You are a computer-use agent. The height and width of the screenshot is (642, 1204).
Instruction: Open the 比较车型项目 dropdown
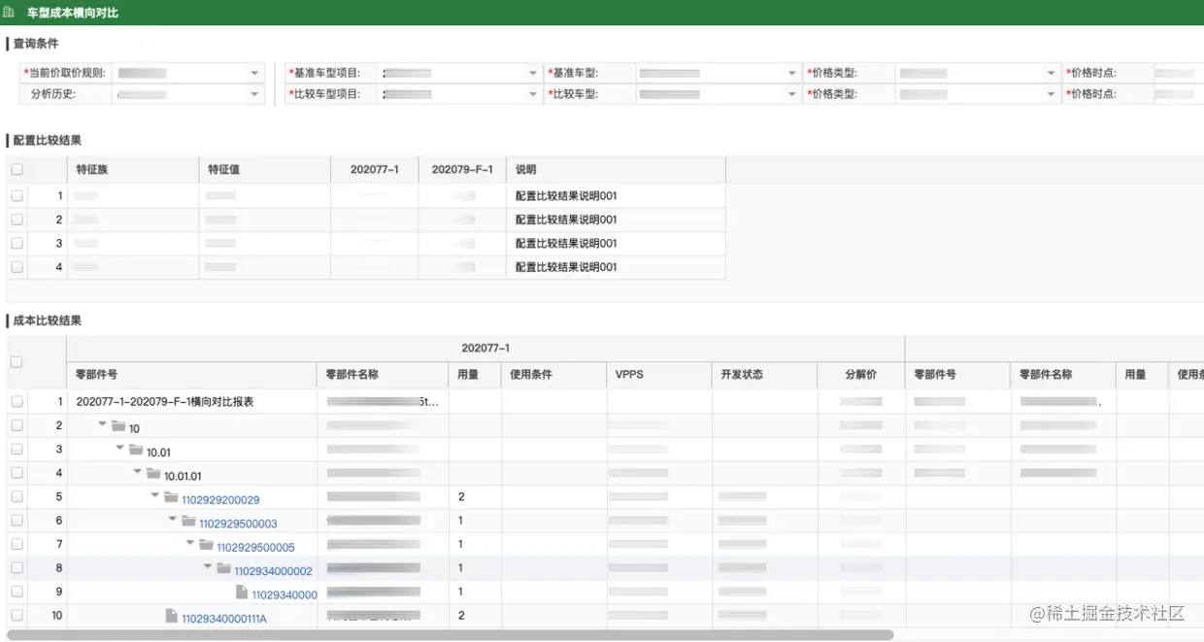(x=533, y=94)
